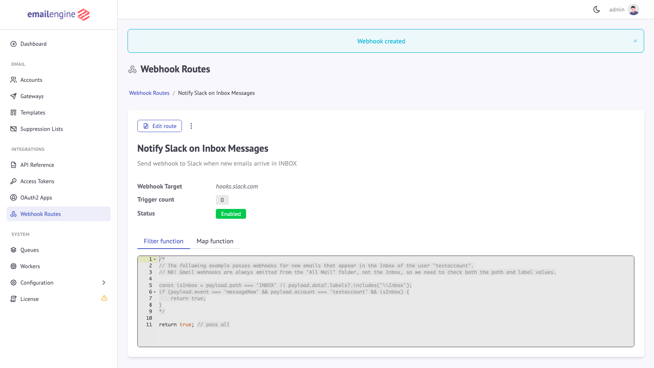The width and height of the screenshot is (654, 368).
Task: Click the Edit route button
Action: point(159,126)
